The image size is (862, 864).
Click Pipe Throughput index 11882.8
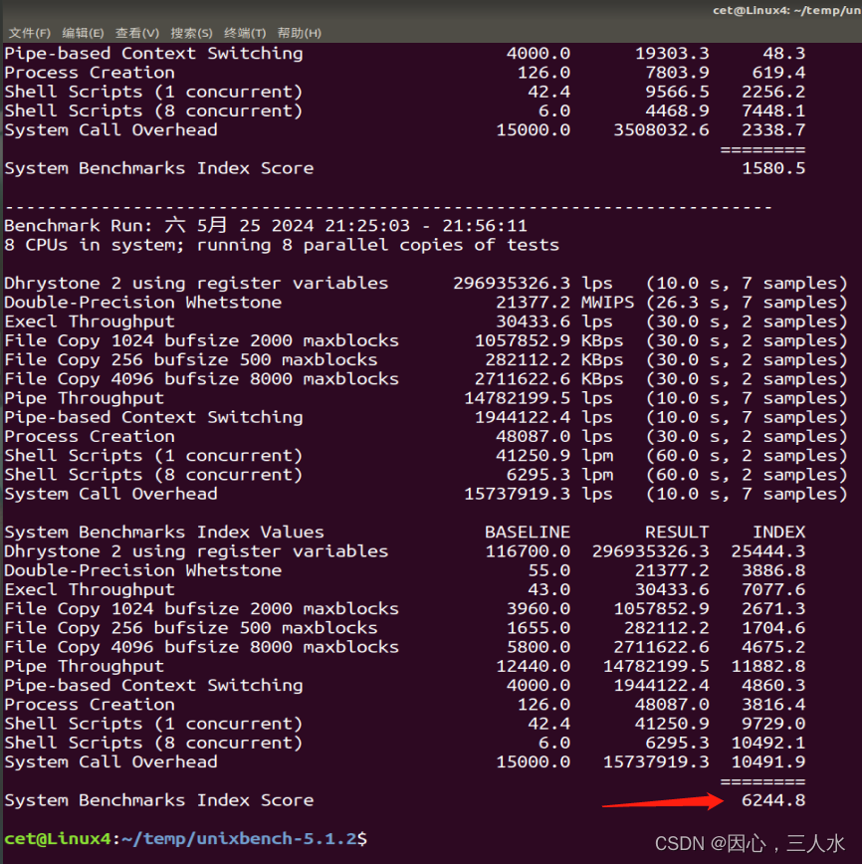click(x=768, y=666)
